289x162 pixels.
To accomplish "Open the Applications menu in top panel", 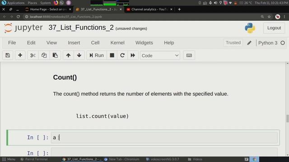I will [x=14, y=3].
